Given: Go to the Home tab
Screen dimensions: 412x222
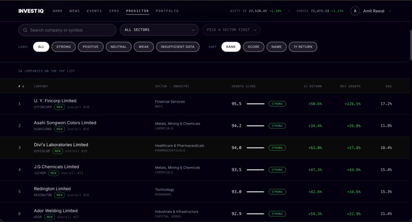Looking at the screenshot, I should point(58,11).
